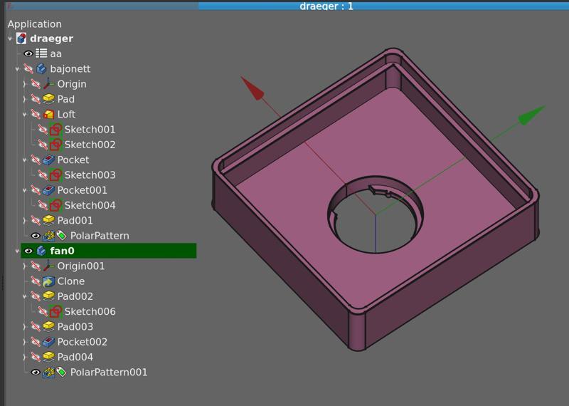The width and height of the screenshot is (569, 406).
Task: Click the red axis arrow in viewport
Action: click(x=252, y=88)
